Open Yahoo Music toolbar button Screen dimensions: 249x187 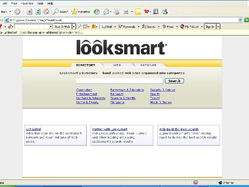(x=168, y=27)
